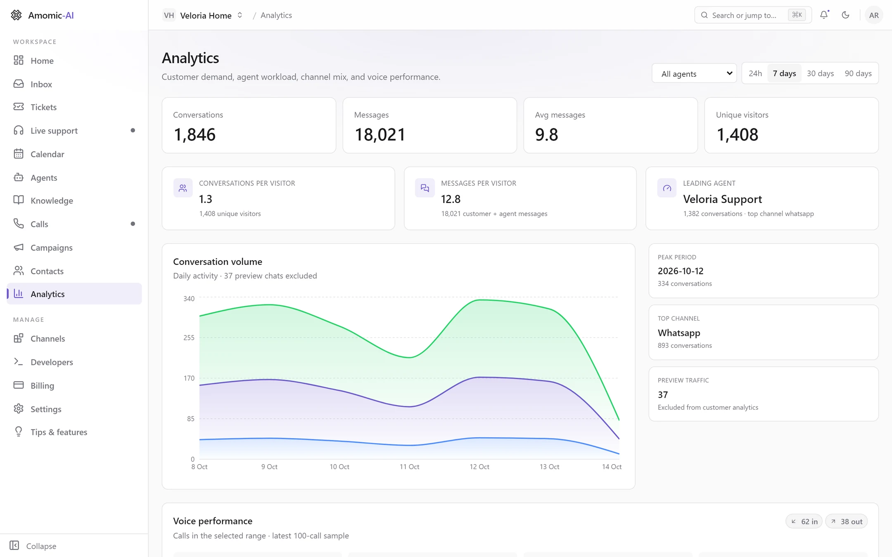Viewport: 892px width, 557px height.
Task: Click the 38 out calls badge
Action: [847, 522]
